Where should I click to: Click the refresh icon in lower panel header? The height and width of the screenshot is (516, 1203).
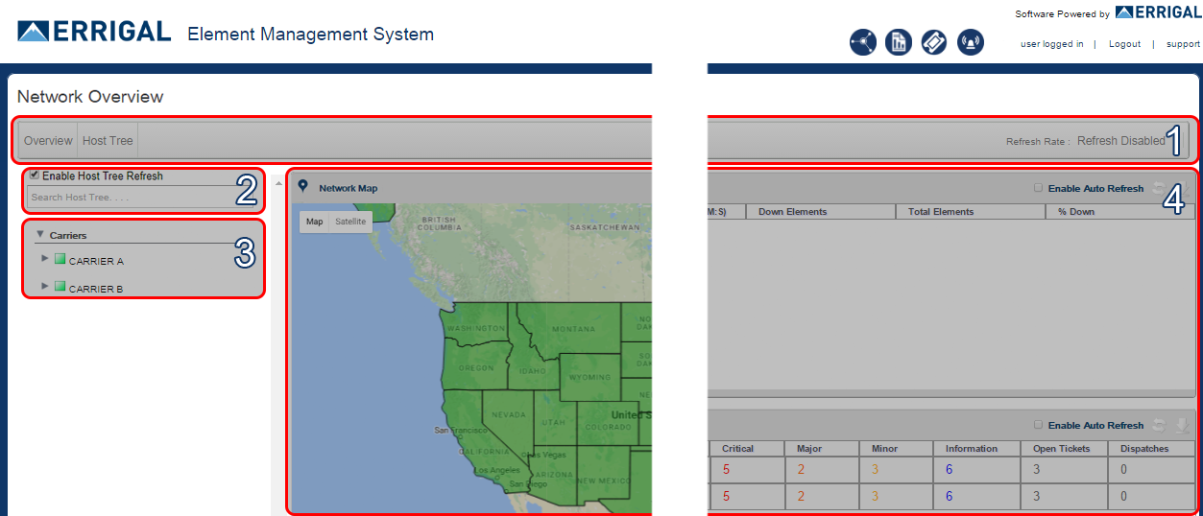pos(1160,425)
